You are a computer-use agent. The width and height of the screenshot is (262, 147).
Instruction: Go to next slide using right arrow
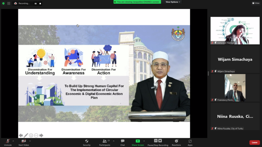[41, 136]
